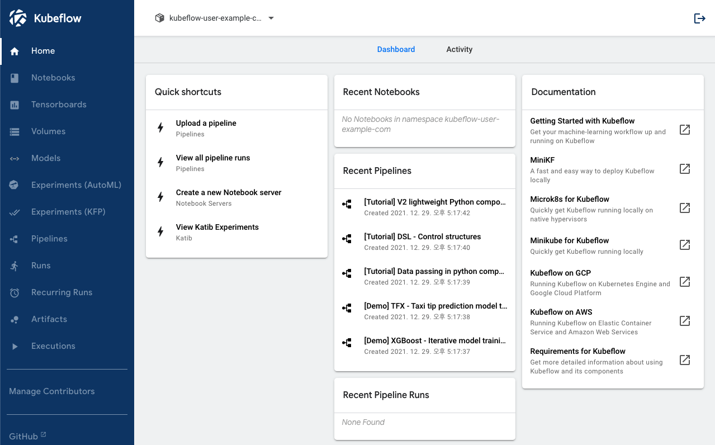Click the logout icon at top right
Screen dimensions: 715x445
699,18
